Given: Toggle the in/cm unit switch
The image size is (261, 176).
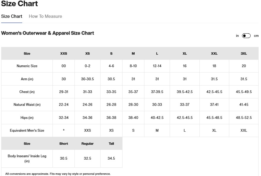Looking at the screenshot, I should coord(246,36).
